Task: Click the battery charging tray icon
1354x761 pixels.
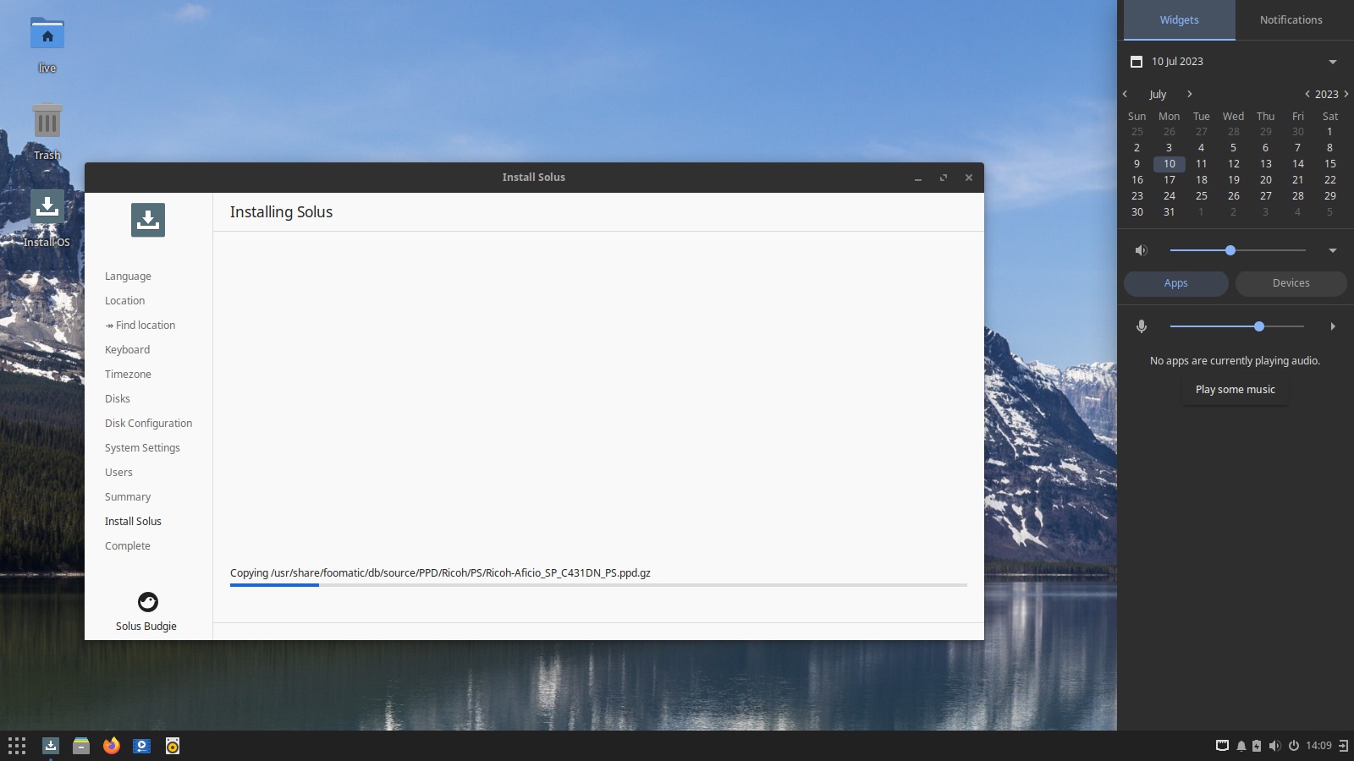Action: (1257, 746)
